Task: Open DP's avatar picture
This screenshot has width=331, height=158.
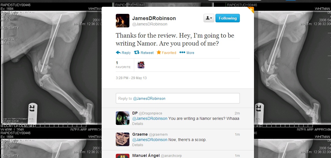Action: (x=122, y=118)
